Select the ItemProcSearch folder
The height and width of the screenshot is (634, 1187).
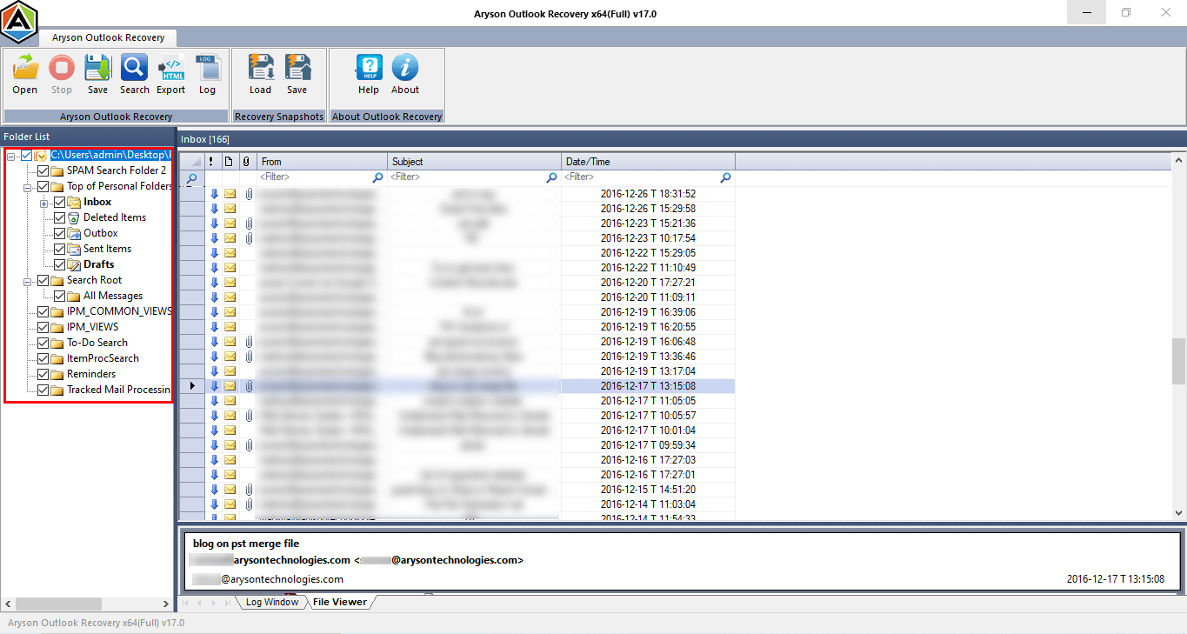pos(103,358)
